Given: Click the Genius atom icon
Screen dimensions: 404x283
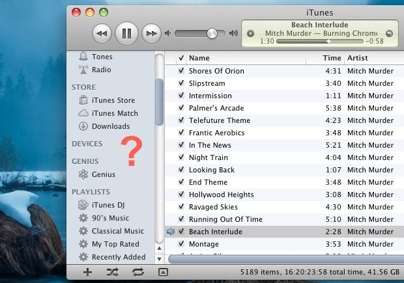Looking at the screenshot, I should pos(83,174).
